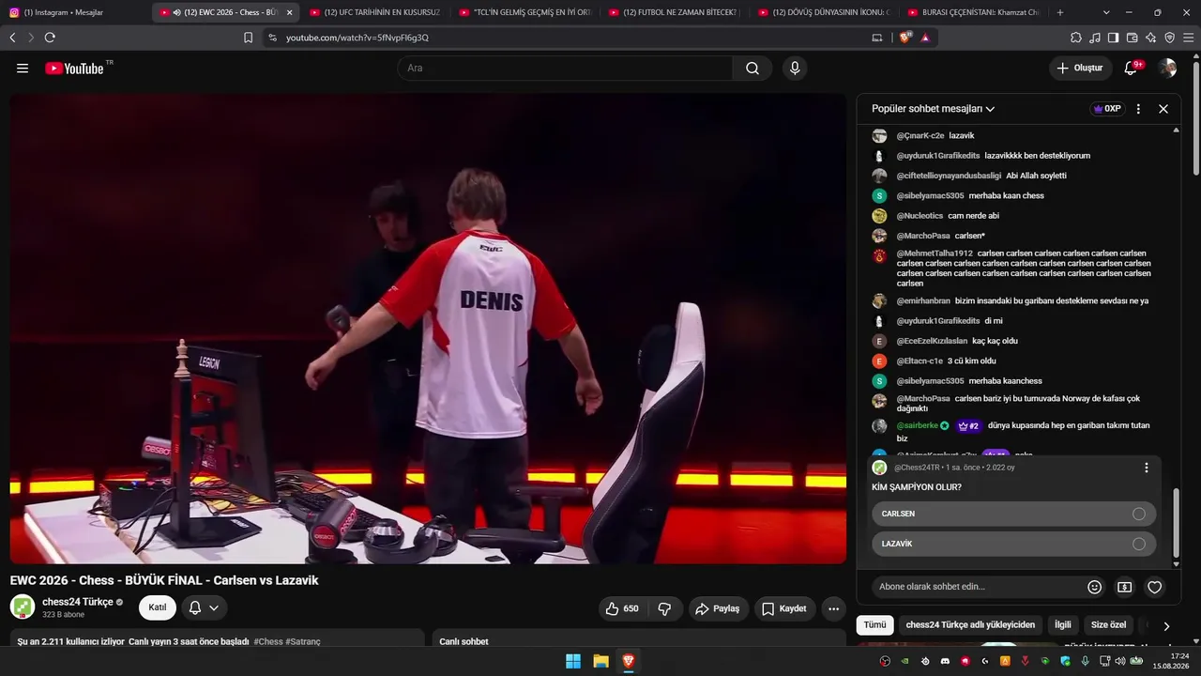Open a new browser tab
The width and height of the screenshot is (1201, 676).
(1060, 12)
